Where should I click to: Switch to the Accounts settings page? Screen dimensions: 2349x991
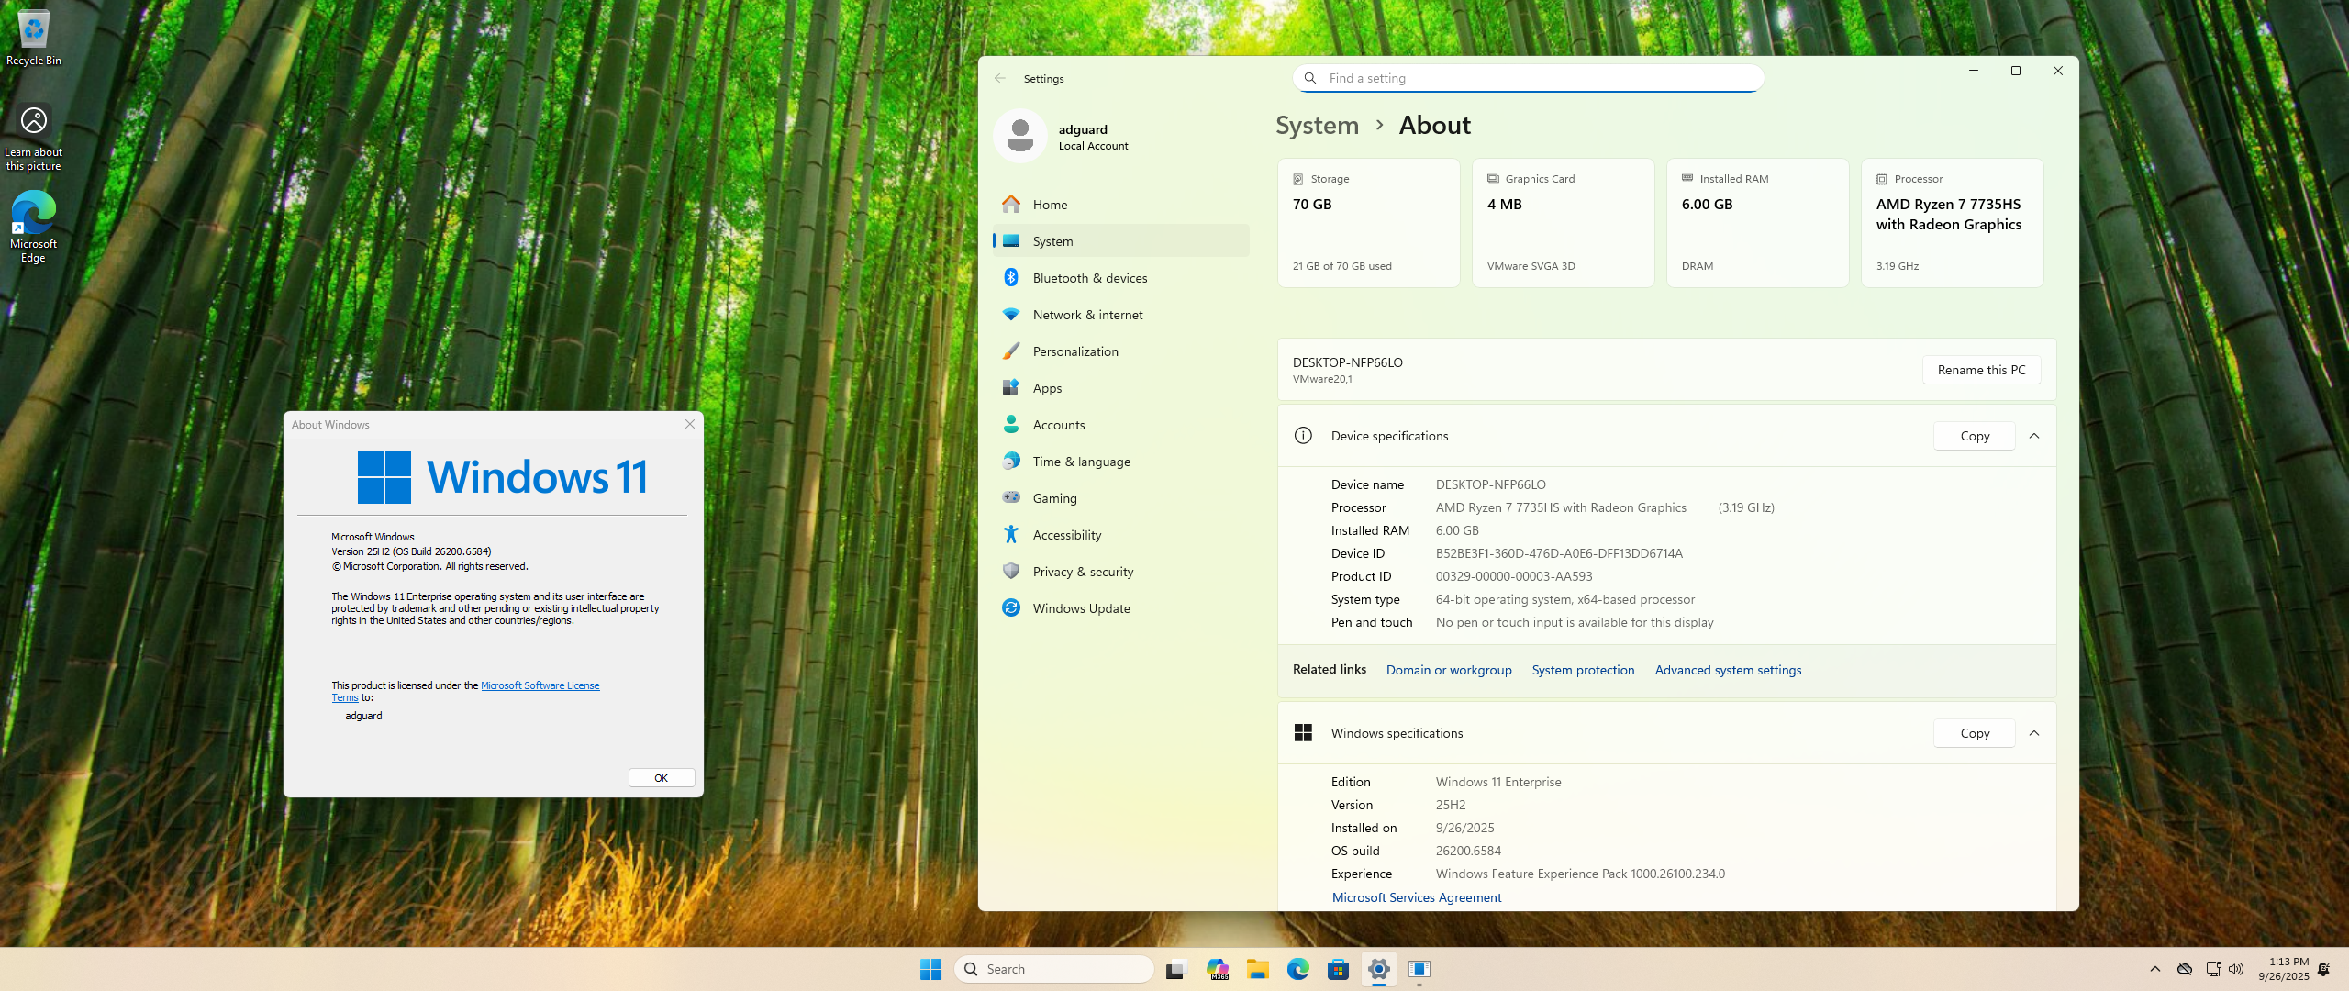pos(1058,425)
